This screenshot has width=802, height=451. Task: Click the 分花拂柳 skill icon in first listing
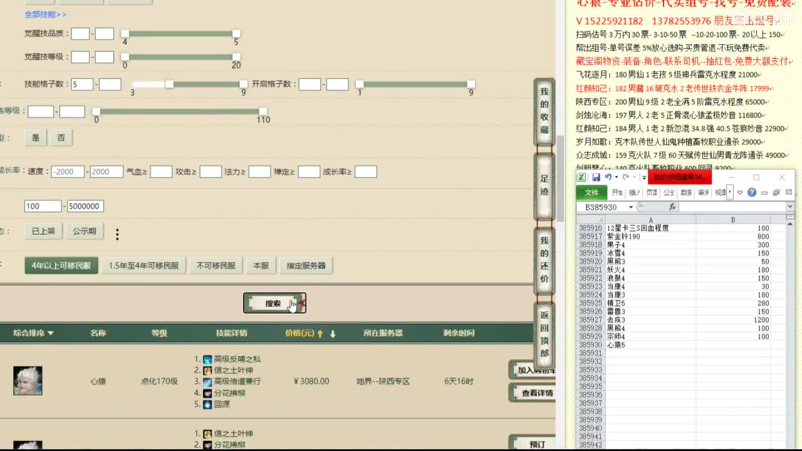coord(207,393)
